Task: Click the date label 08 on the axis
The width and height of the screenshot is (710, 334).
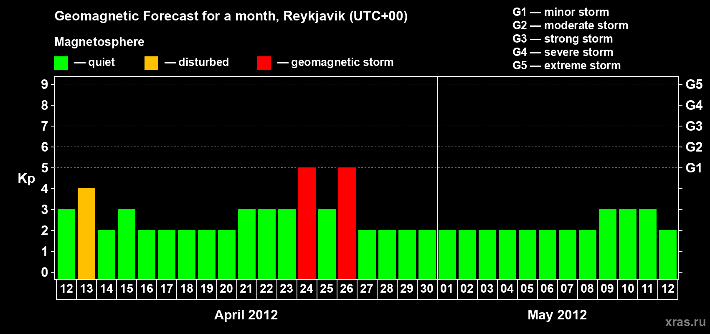Action: tap(587, 288)
